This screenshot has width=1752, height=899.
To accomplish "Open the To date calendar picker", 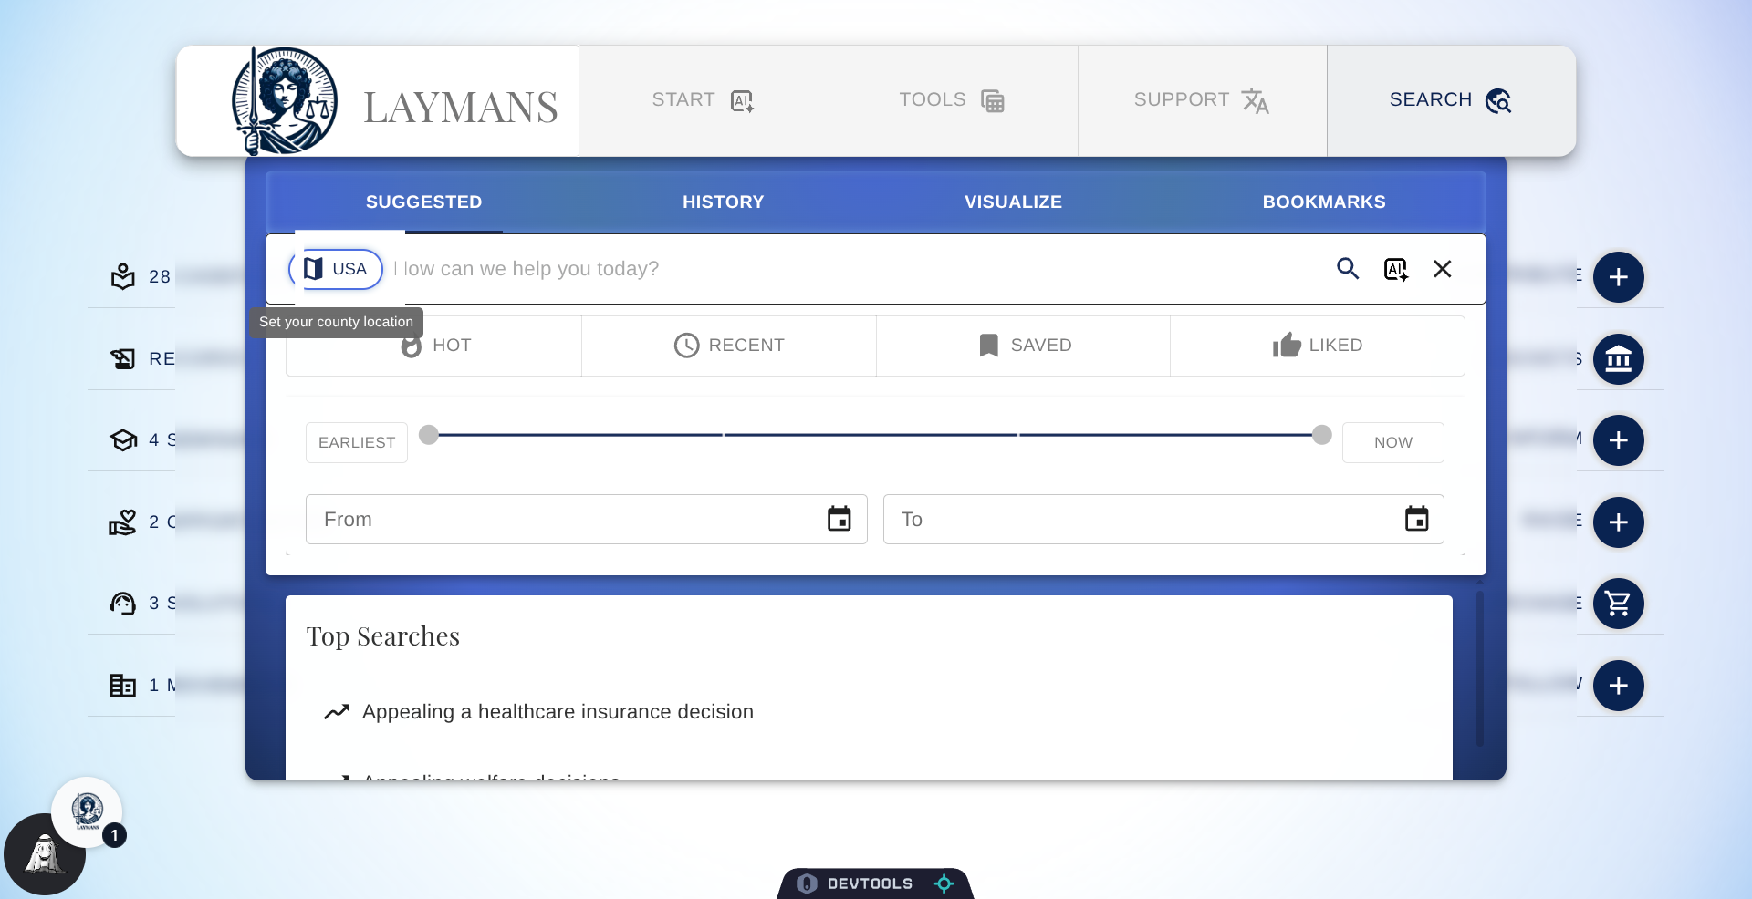I will [x=1417, y=520].
